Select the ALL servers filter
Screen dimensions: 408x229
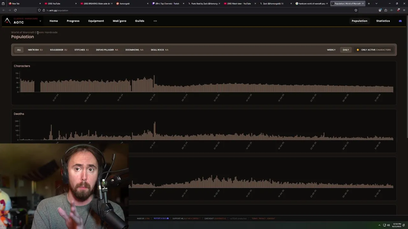[19, 50]
